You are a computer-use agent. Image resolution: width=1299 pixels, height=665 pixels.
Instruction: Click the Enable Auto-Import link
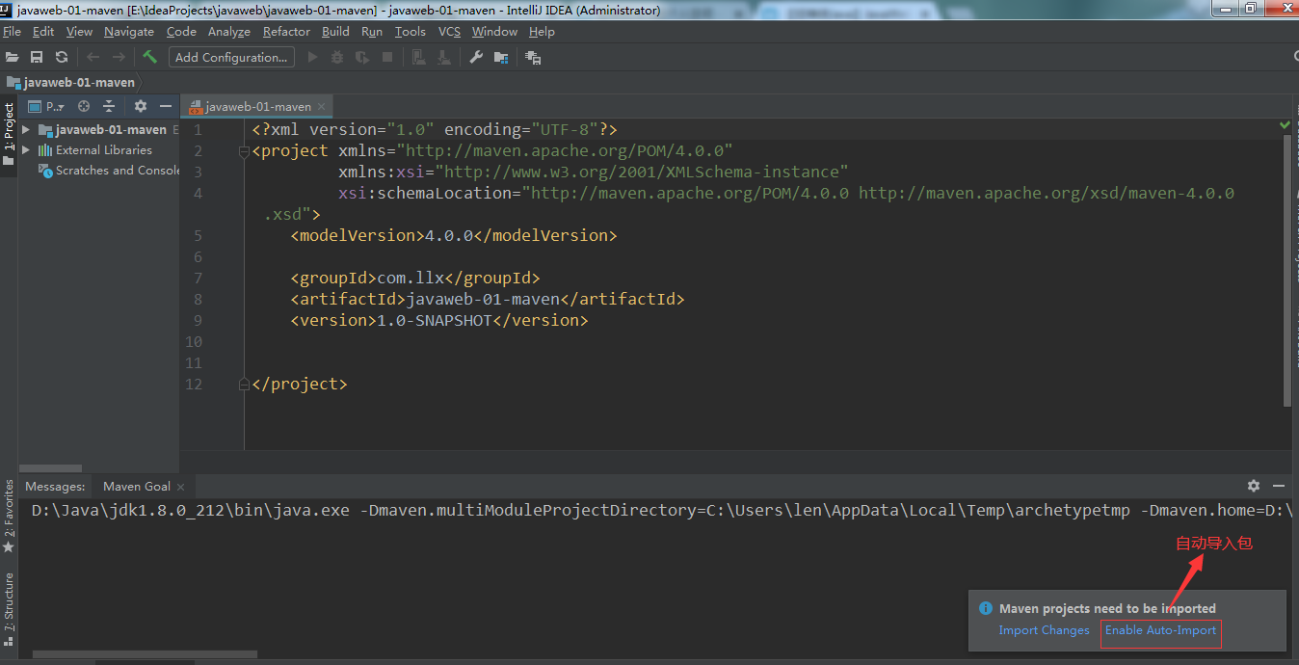(x=1160, y=630)
